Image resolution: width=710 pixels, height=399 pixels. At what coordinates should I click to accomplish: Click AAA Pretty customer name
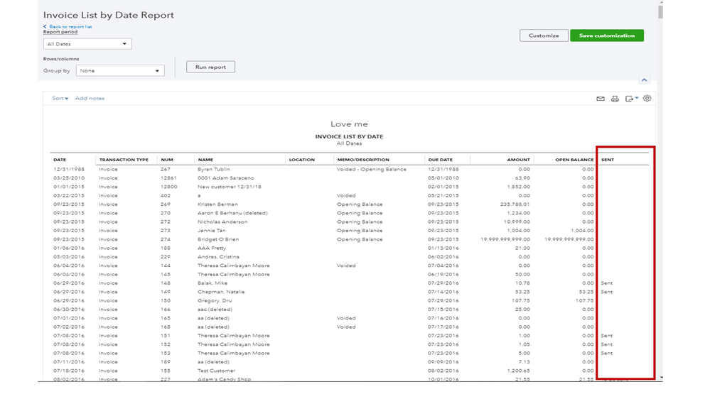pos(212,248)
